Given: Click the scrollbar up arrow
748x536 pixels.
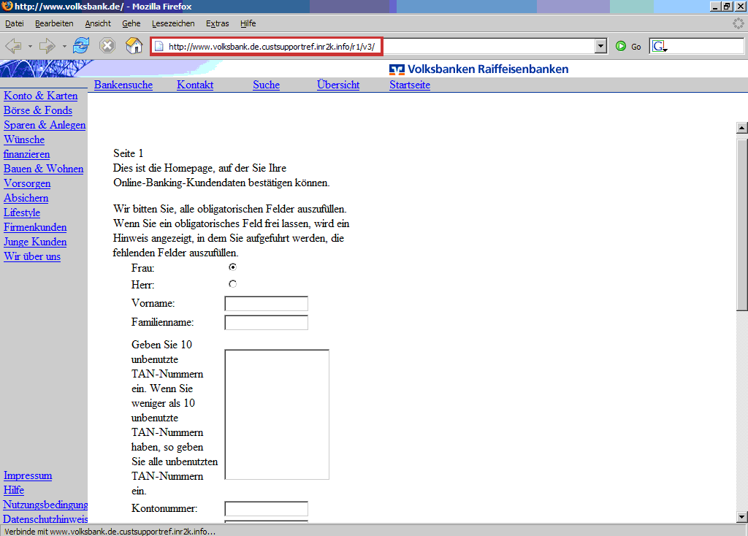Looking at the screenshot, I should pos(742,128).
